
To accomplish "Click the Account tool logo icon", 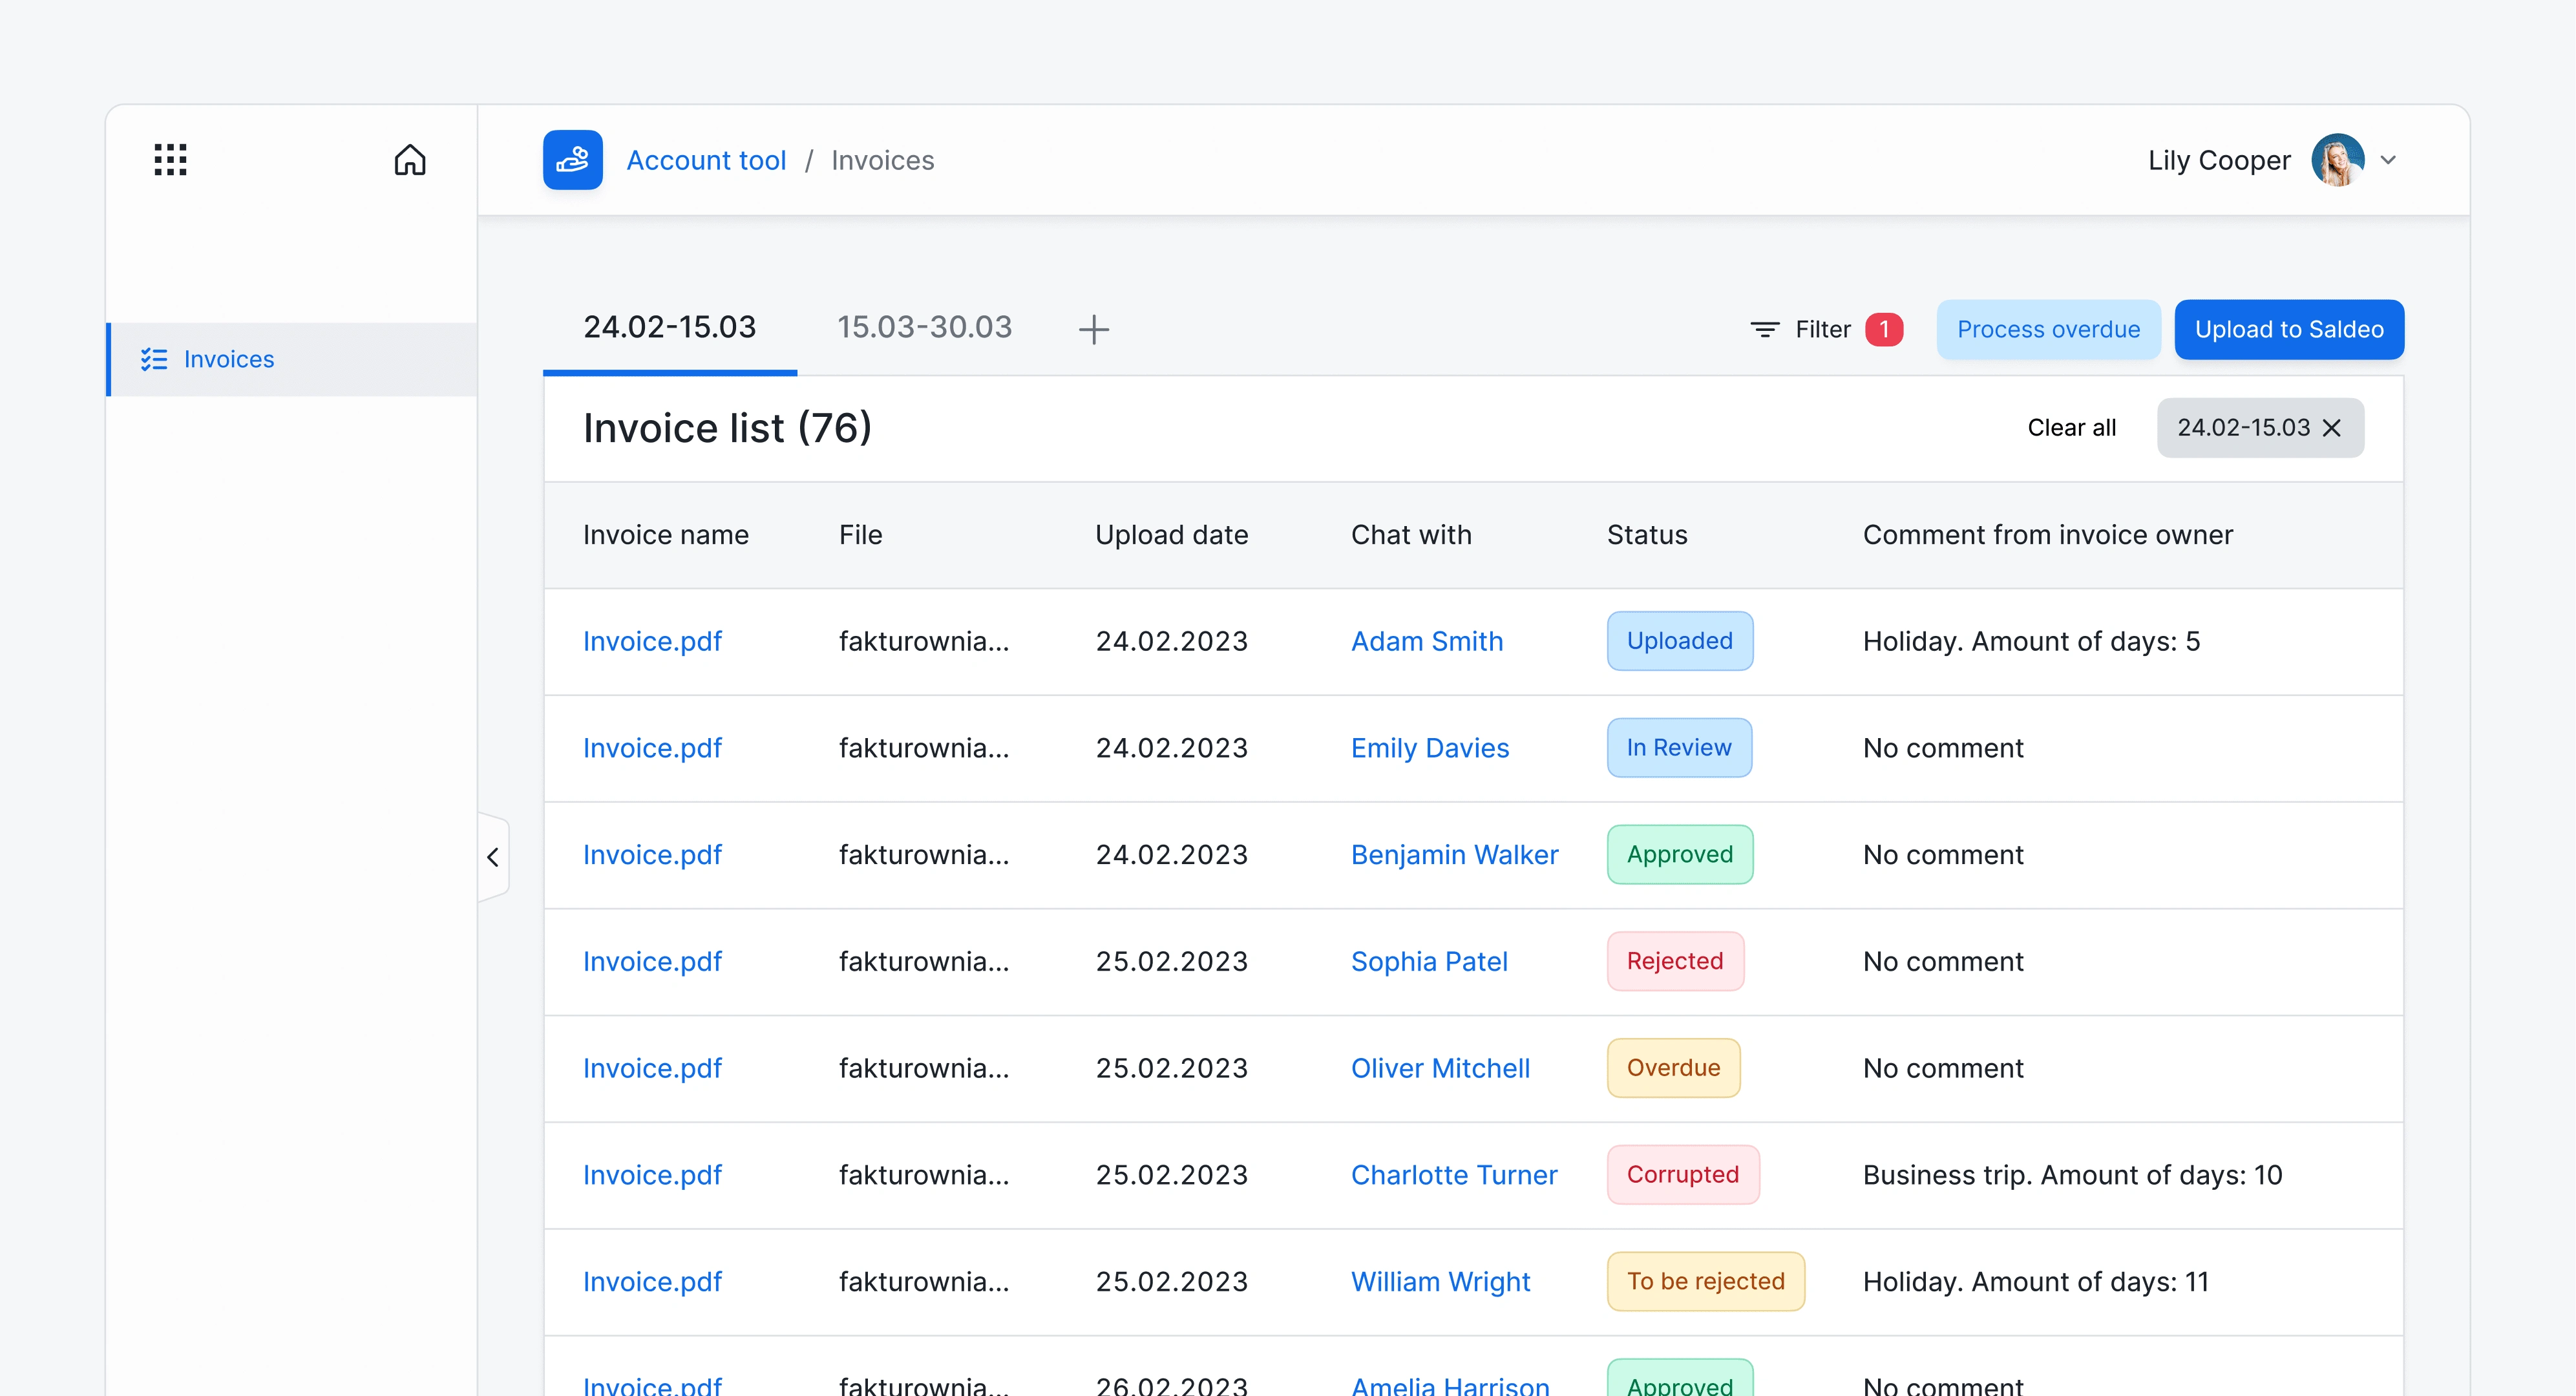I will tap(572, 160).
